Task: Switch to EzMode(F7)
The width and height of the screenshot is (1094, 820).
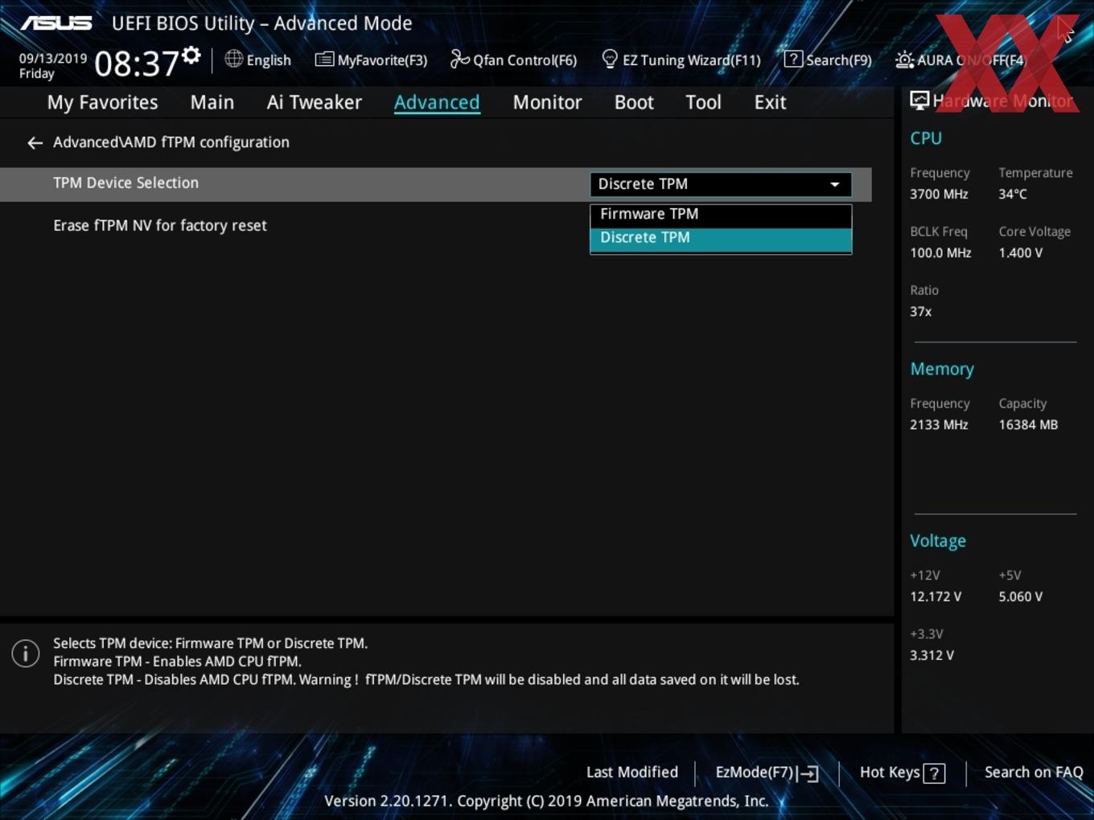Action: [755, 772]
